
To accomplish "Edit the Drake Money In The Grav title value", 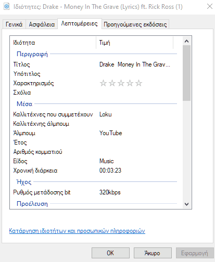I will 135,64.
